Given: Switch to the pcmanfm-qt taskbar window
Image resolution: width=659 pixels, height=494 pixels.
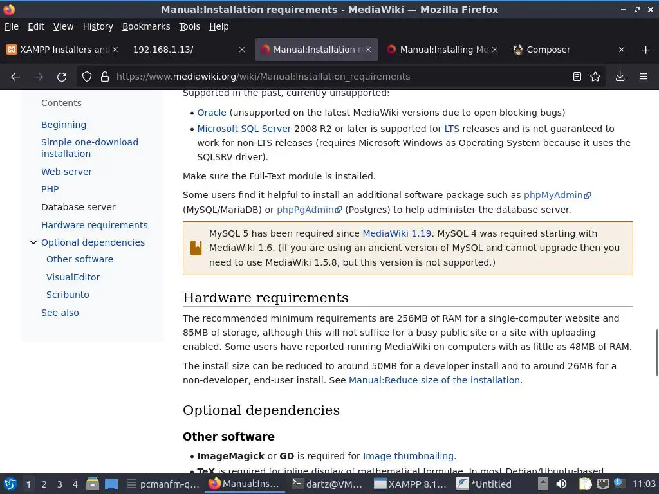Looking at the screenshot, I should coord(163,484).
